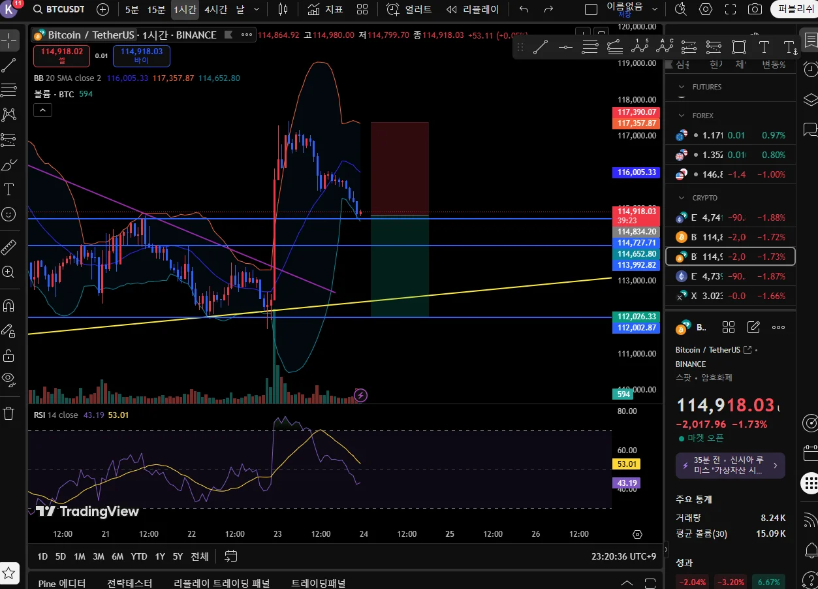Screen dimensions: 818x589
Task: Open the go to date calendar
Action: 230,556
